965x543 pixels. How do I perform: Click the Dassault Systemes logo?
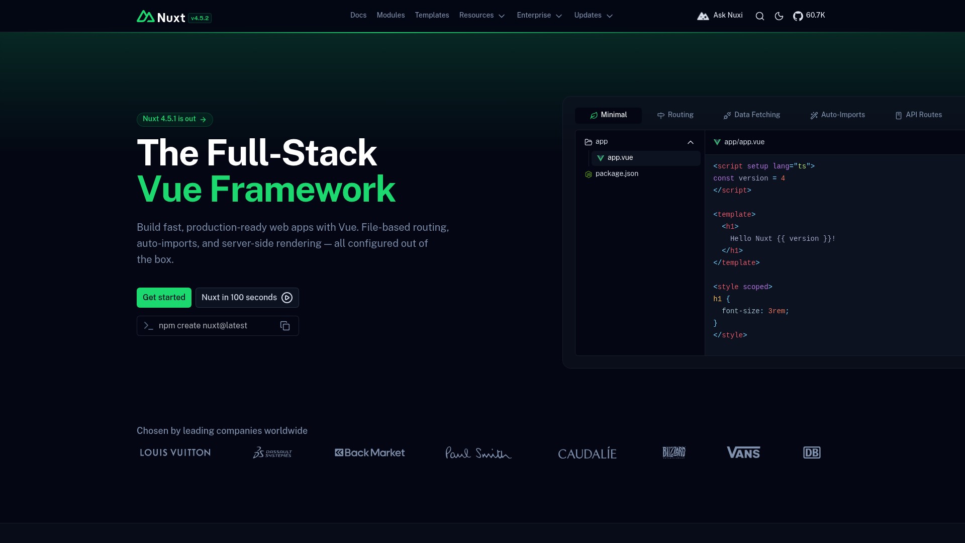pos(272,452)
